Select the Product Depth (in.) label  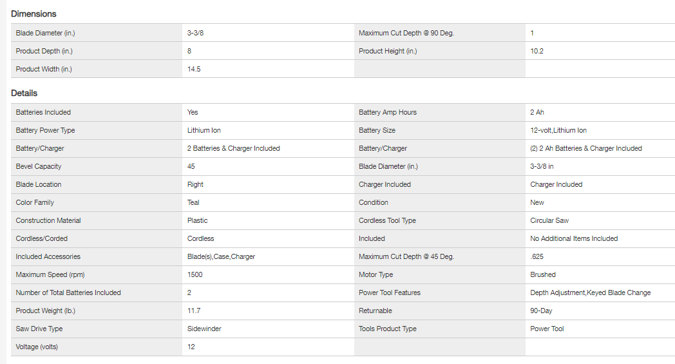click(44, 51)
